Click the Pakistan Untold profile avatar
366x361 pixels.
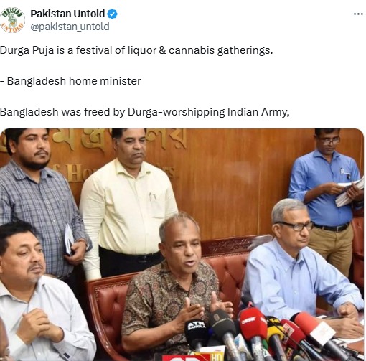(12, 20)
